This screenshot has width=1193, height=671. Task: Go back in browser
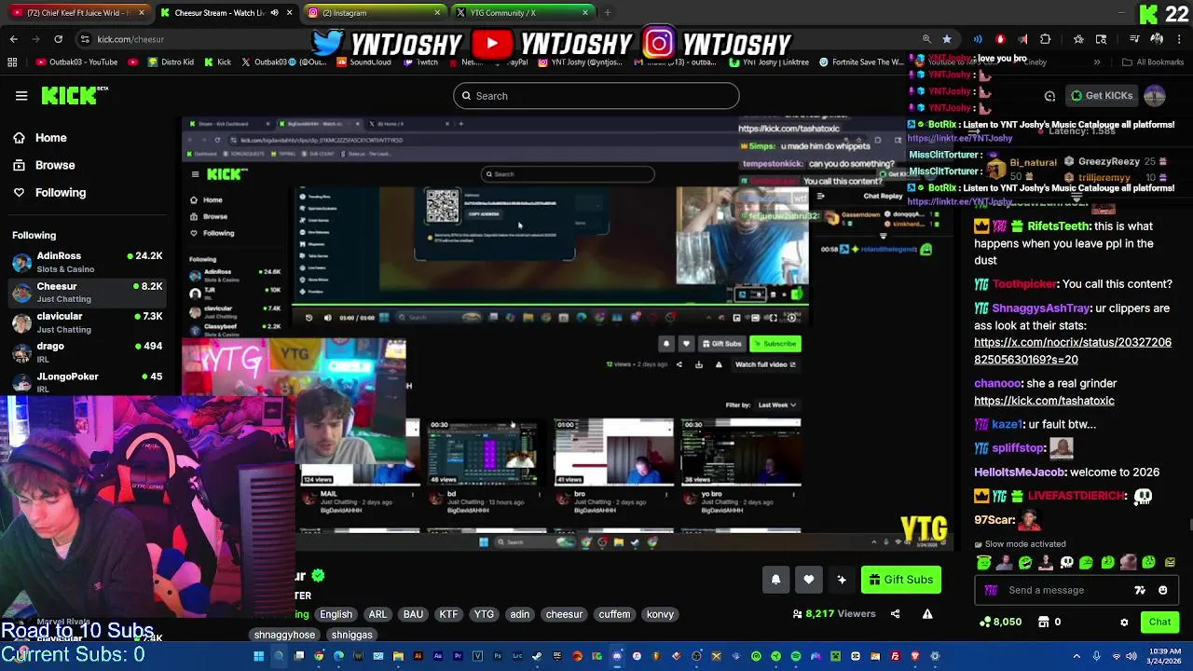click(14, 39)
